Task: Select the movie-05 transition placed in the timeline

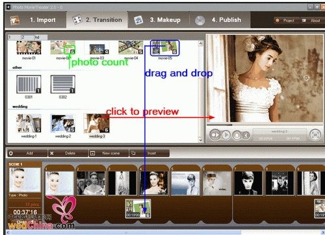Action: [x=138, y=208]
